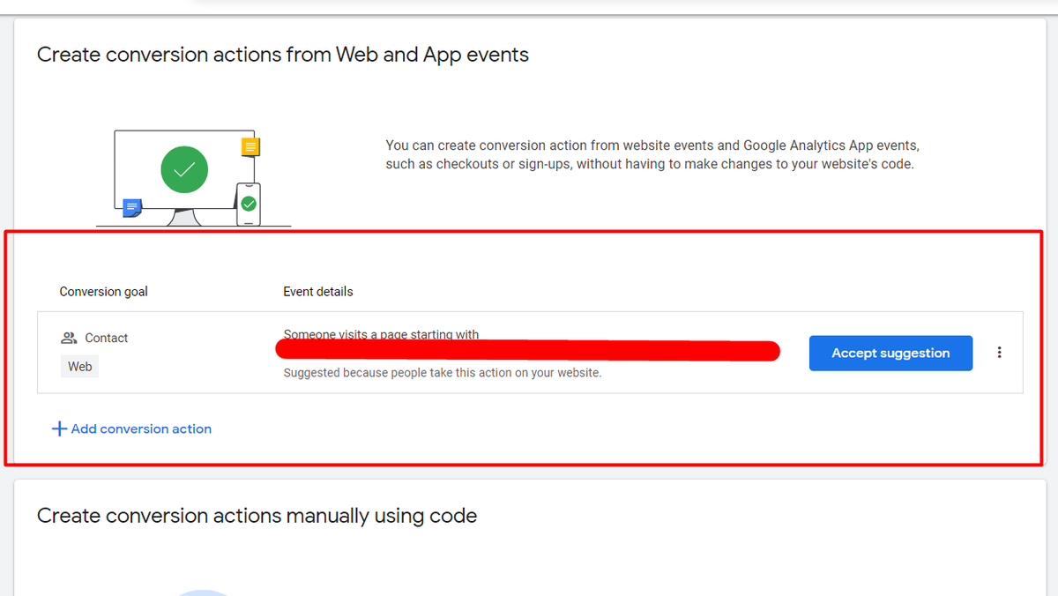Click Add conversion action link
This screenshot has width=1058, height=596.
pyautogui.click(x=141, y=428)
